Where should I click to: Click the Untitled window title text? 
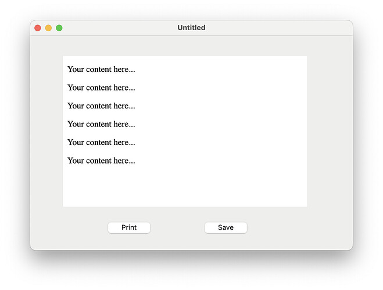[191, 28]
